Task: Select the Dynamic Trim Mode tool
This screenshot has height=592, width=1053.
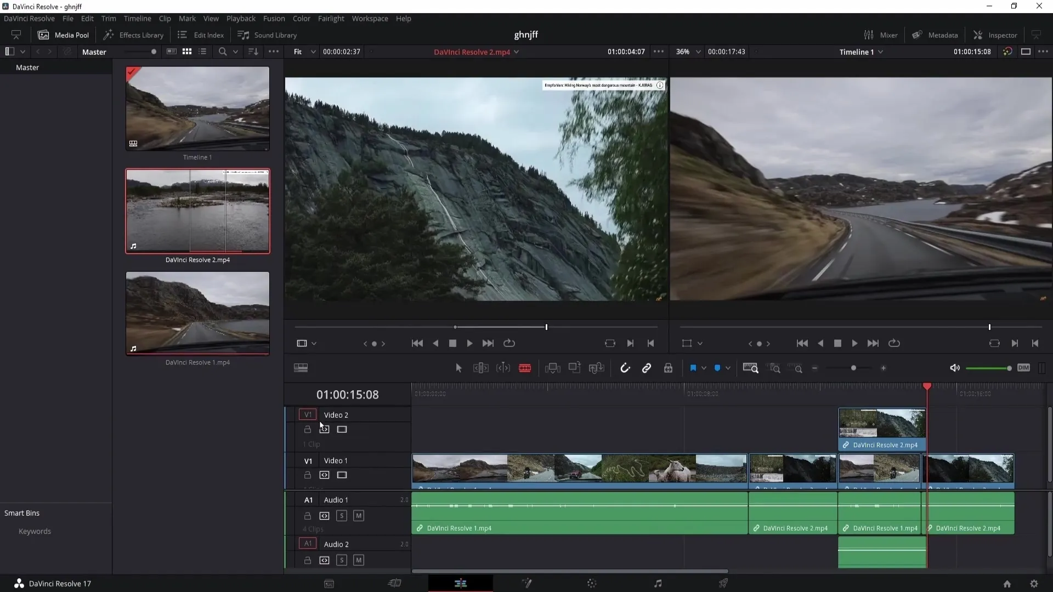Action: click(503, 368)
